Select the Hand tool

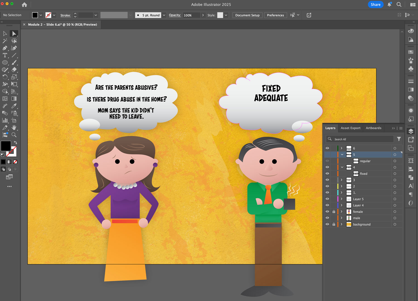tap(14, 128)
